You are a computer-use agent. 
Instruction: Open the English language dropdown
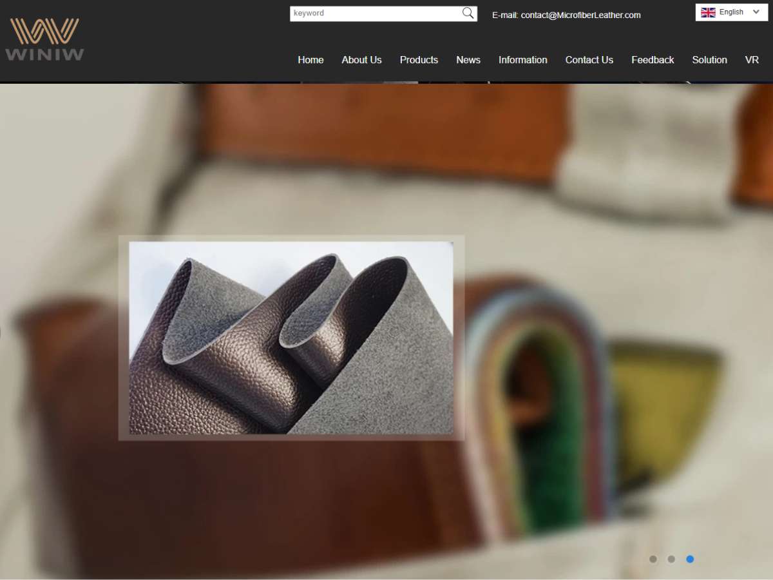[x=732, y=12]
